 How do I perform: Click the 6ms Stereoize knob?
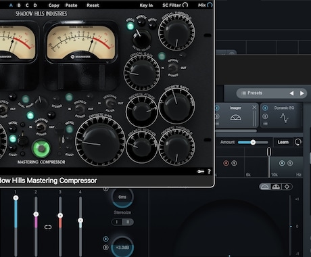(x=122, y=197)
